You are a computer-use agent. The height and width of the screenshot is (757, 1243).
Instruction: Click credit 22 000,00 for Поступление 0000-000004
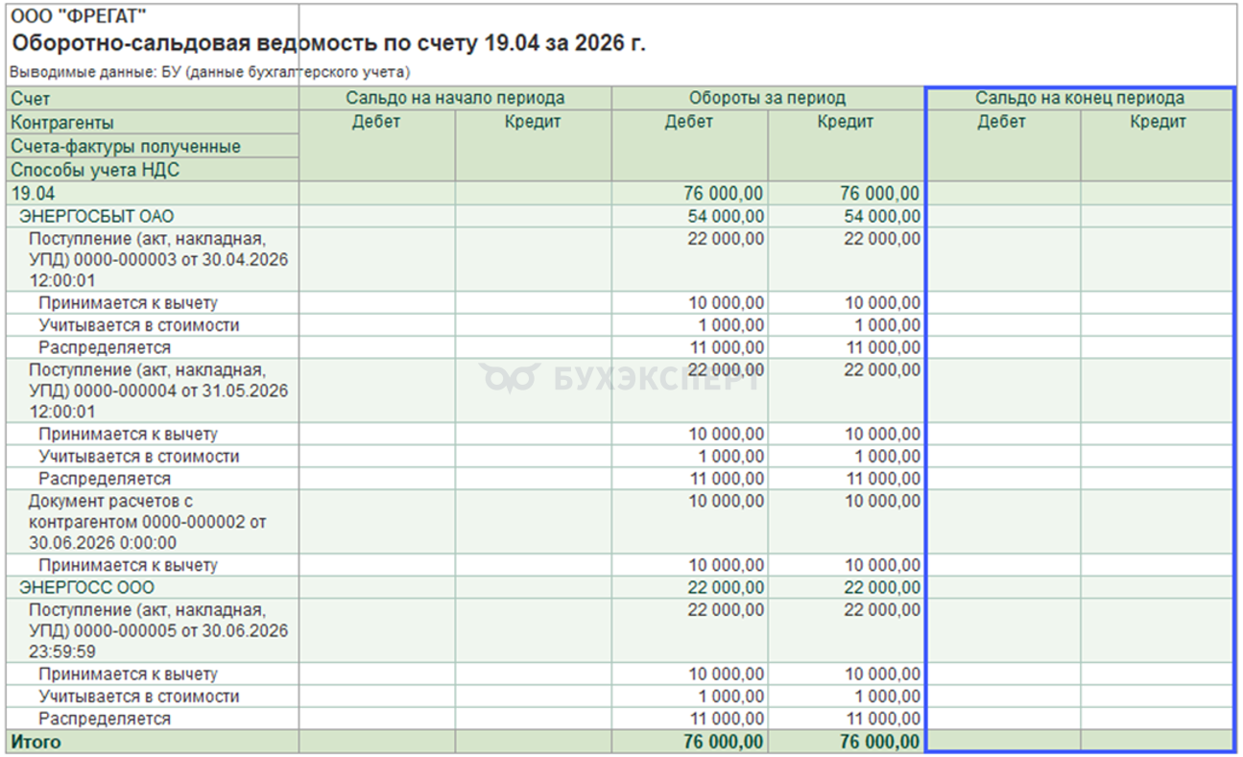point(882,369)
